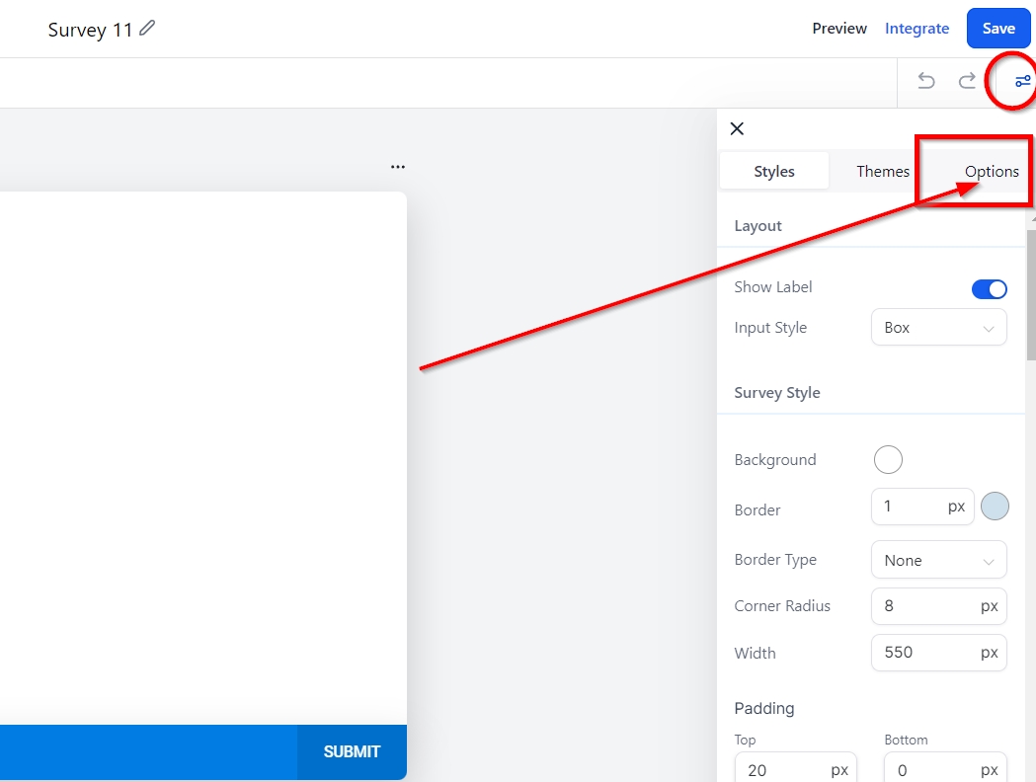Switch to the Options tab
Image resolution: width=1036 pixels, height=782 pixels.
pyautogui.click(x=991, y=171)
